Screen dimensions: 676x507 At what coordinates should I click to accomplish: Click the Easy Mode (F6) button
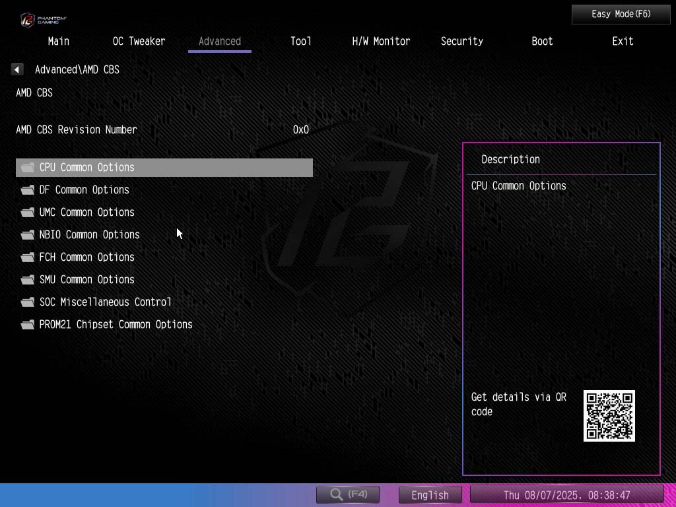(x=621, y=14)
